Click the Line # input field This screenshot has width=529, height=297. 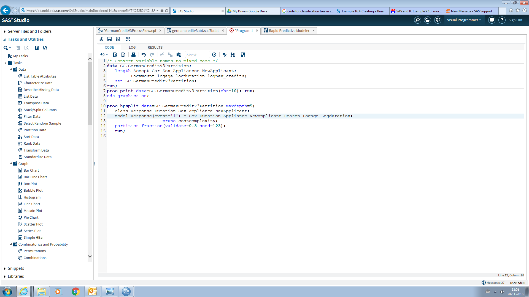click(197, 55)
